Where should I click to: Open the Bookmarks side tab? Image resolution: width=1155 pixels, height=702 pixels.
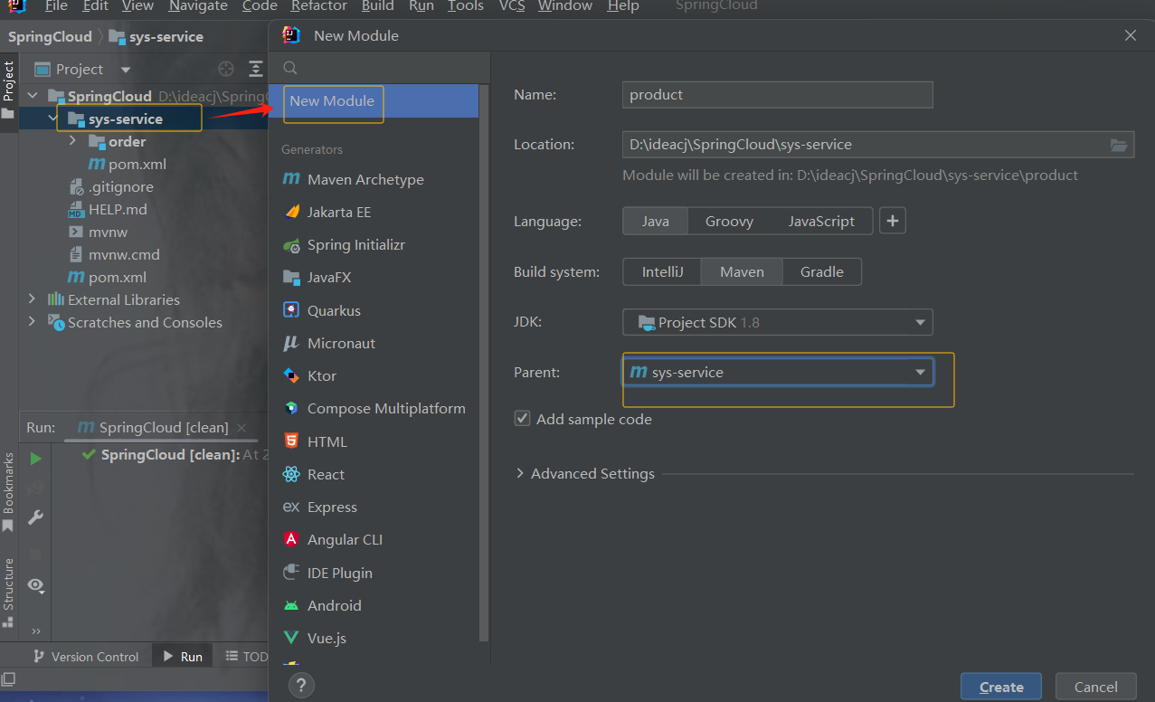(x=9, y=491)
